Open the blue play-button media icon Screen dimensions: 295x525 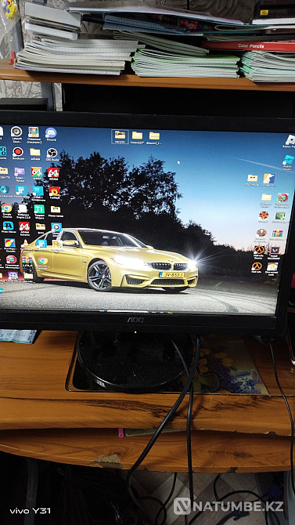[56, 228]
